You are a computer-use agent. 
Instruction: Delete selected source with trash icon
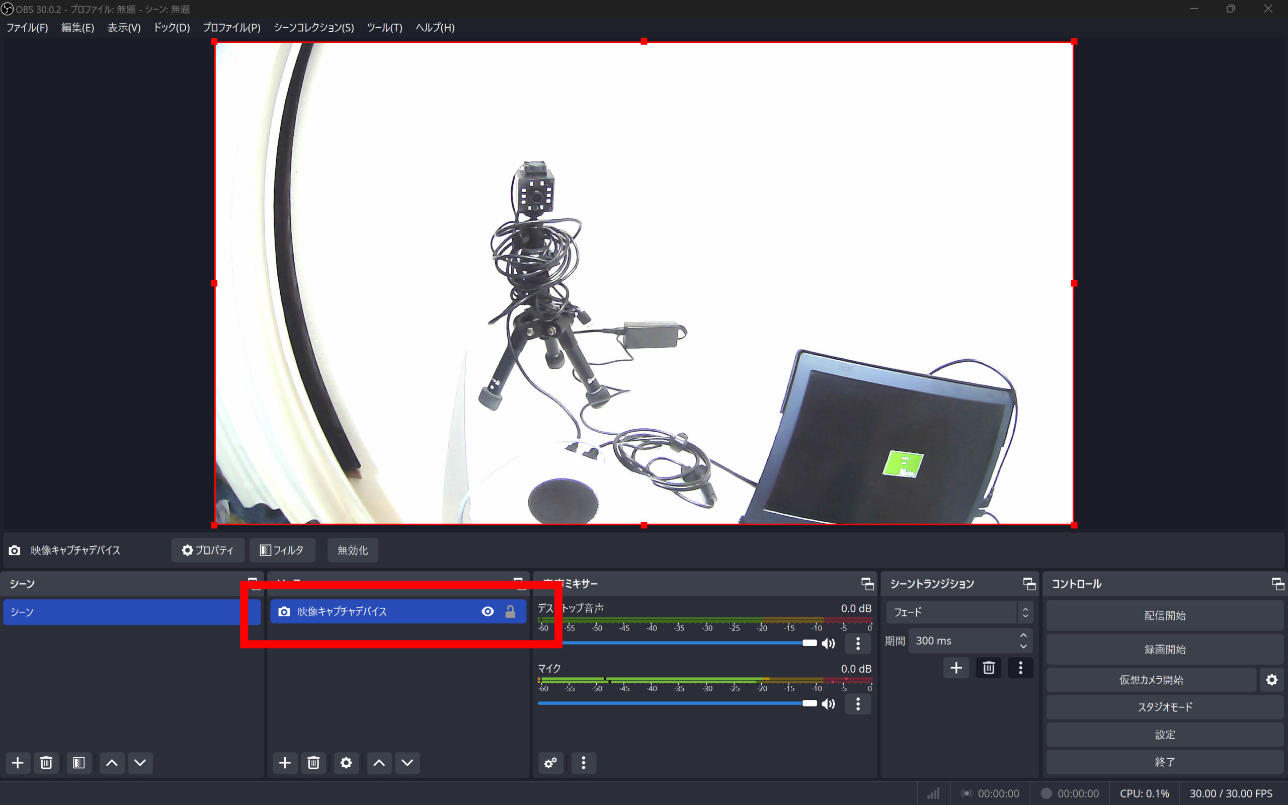[x=313, y=763]
